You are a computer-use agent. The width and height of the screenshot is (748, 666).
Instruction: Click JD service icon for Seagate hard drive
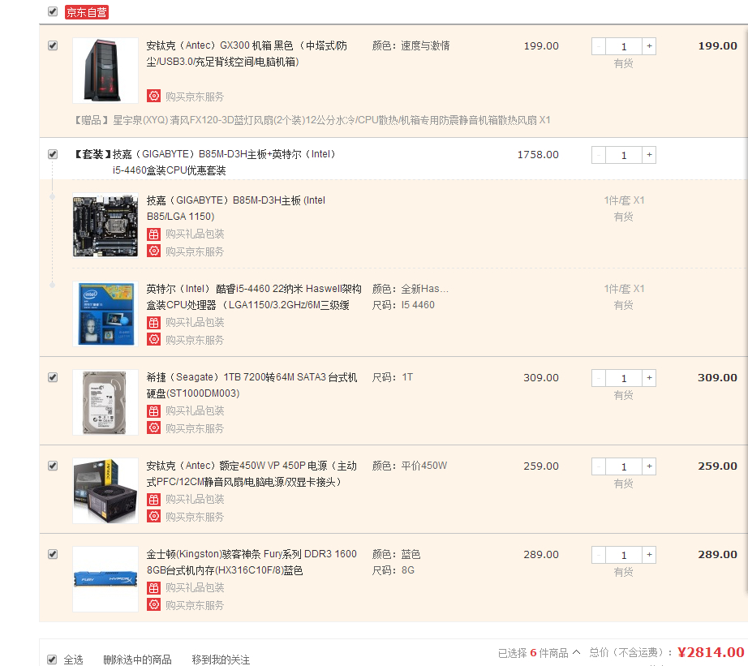[x=153, y=428]
